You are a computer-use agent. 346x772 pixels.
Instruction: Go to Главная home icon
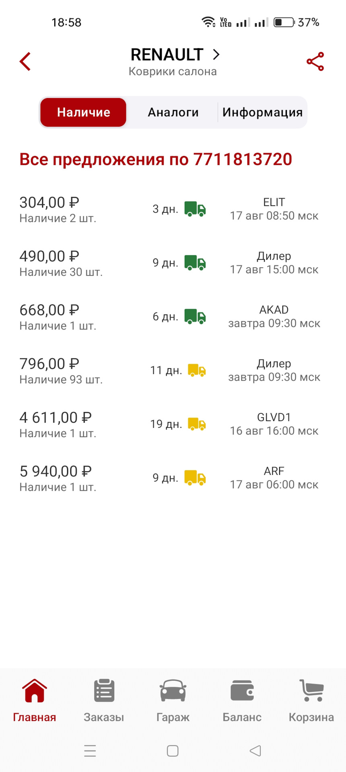[35, 691]
